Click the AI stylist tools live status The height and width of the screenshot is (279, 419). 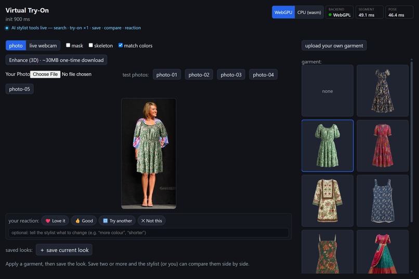(x=73, y=28)
